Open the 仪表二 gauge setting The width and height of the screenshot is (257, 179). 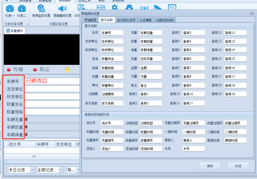[22, 11]
